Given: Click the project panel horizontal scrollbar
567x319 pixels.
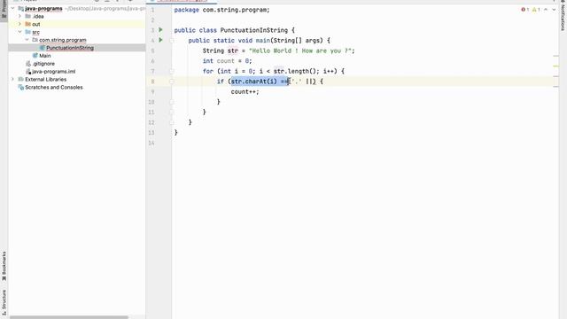Looking at the screenshot, I should coord(69,317).
